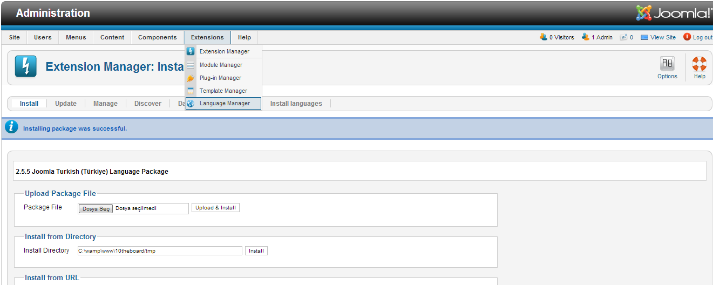Click the Module Manager menu icon
This screenshot has width=713, height=285.
191,65
